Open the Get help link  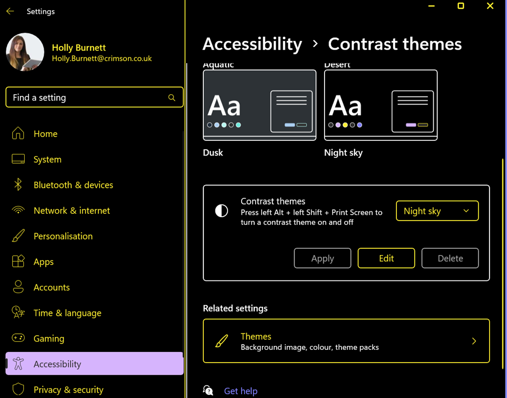click(x=240, y=391)
